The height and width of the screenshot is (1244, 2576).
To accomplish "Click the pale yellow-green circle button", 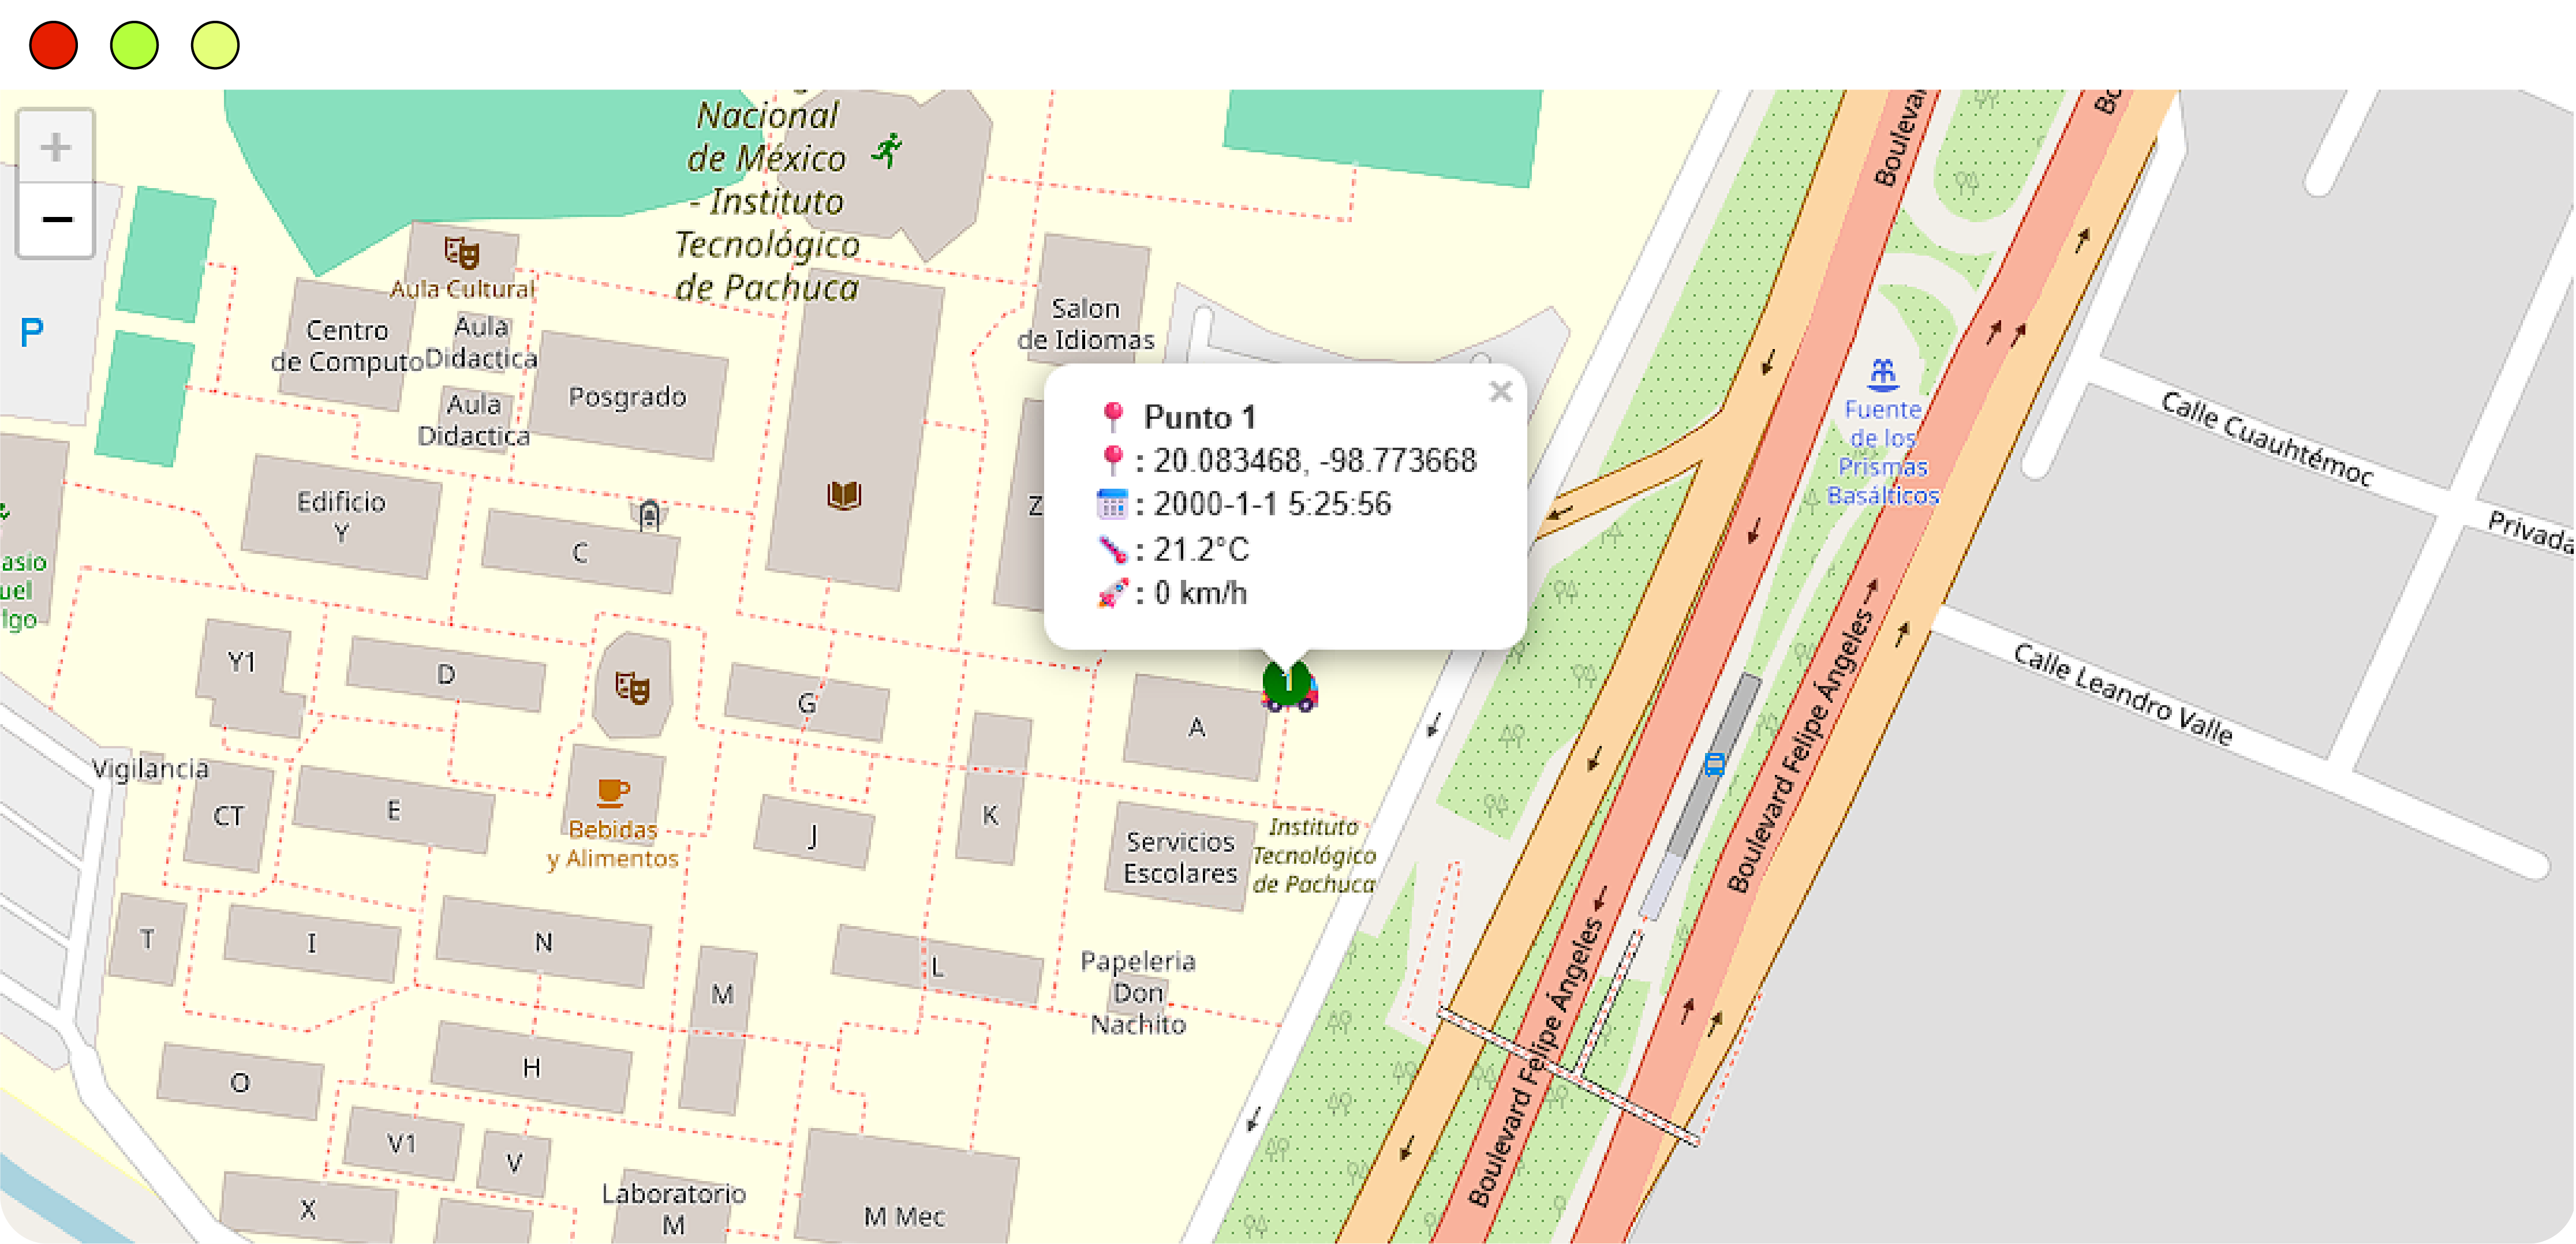I will 215,46.
